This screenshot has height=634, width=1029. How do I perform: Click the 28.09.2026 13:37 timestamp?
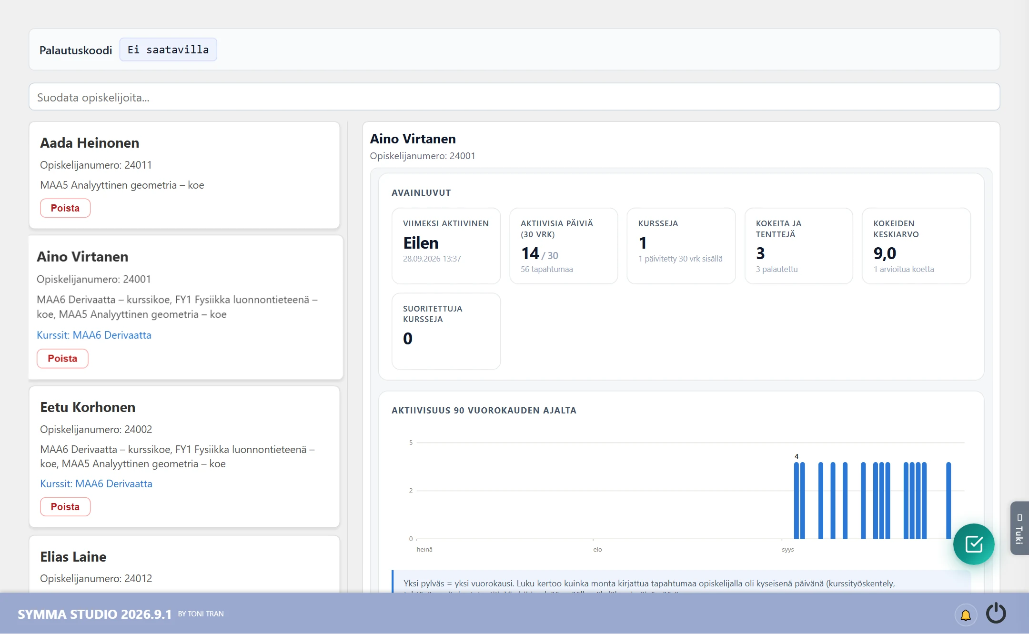click(432, 259)
